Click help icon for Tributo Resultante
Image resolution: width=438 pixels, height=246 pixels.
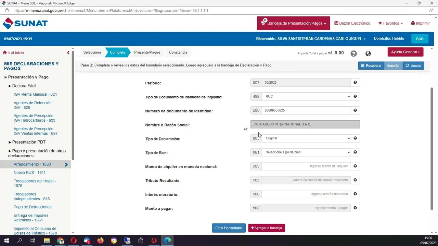pos(355,180)
